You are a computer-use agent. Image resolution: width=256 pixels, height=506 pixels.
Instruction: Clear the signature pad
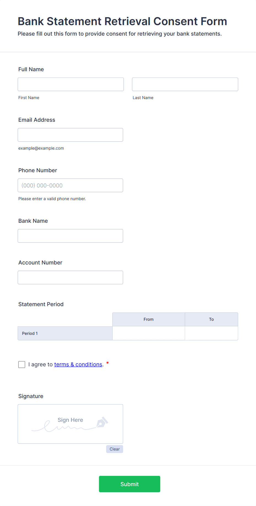[x=115, y=449]
